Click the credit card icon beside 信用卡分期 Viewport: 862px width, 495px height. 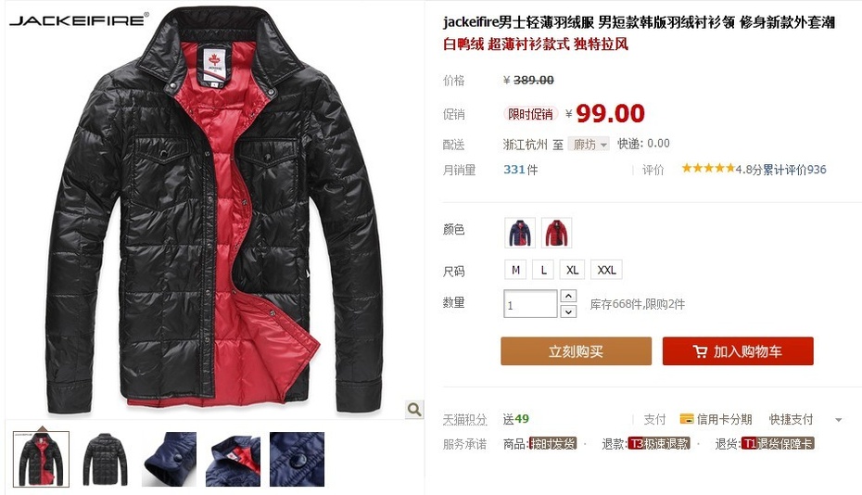(x=687, y=419)
